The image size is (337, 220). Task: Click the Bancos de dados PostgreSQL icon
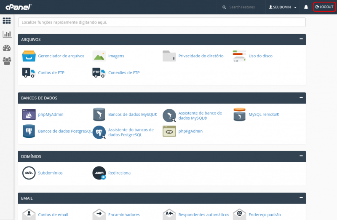(29, 131)
